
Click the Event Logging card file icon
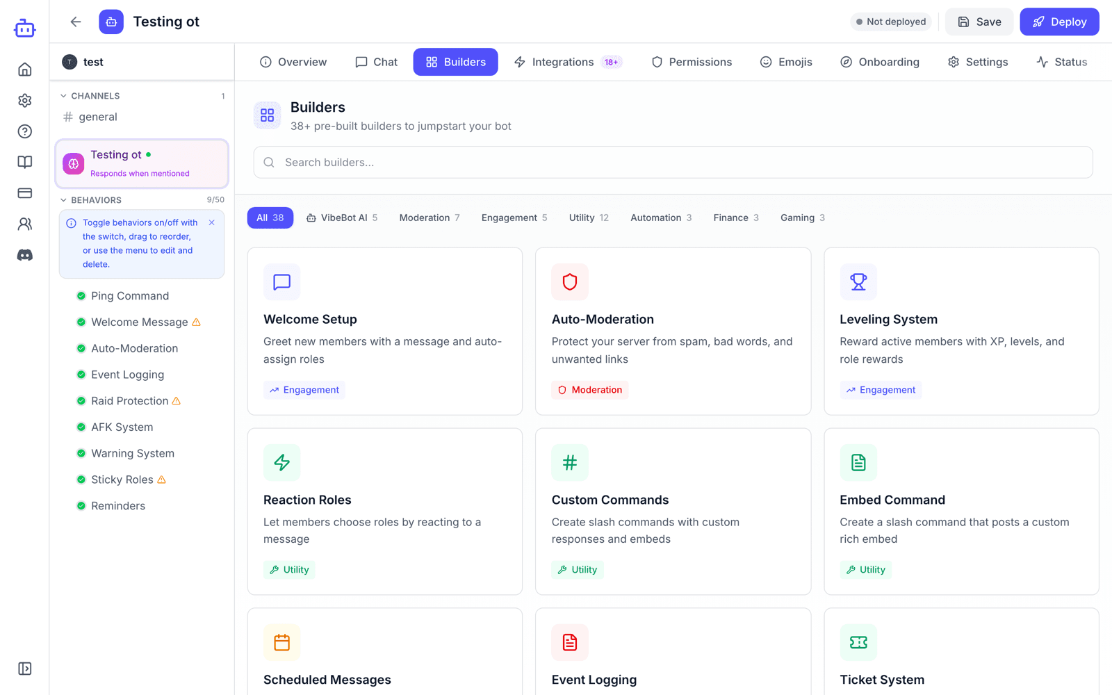pos(570,642)
